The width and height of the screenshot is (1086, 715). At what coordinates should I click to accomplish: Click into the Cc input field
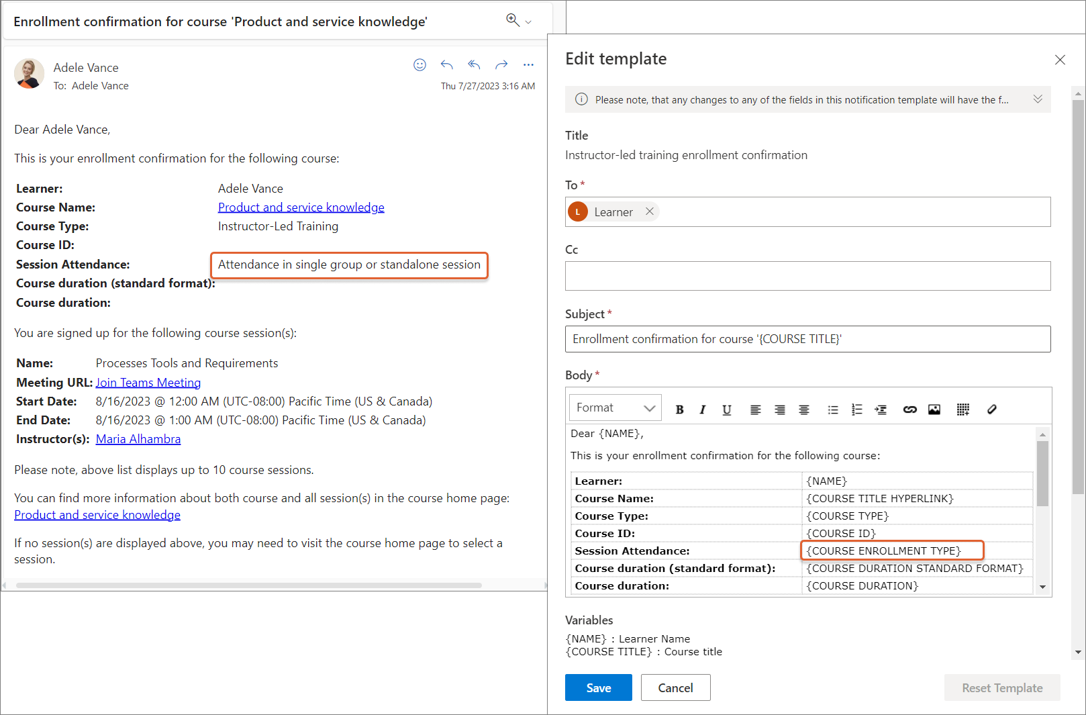pos(807,276)
